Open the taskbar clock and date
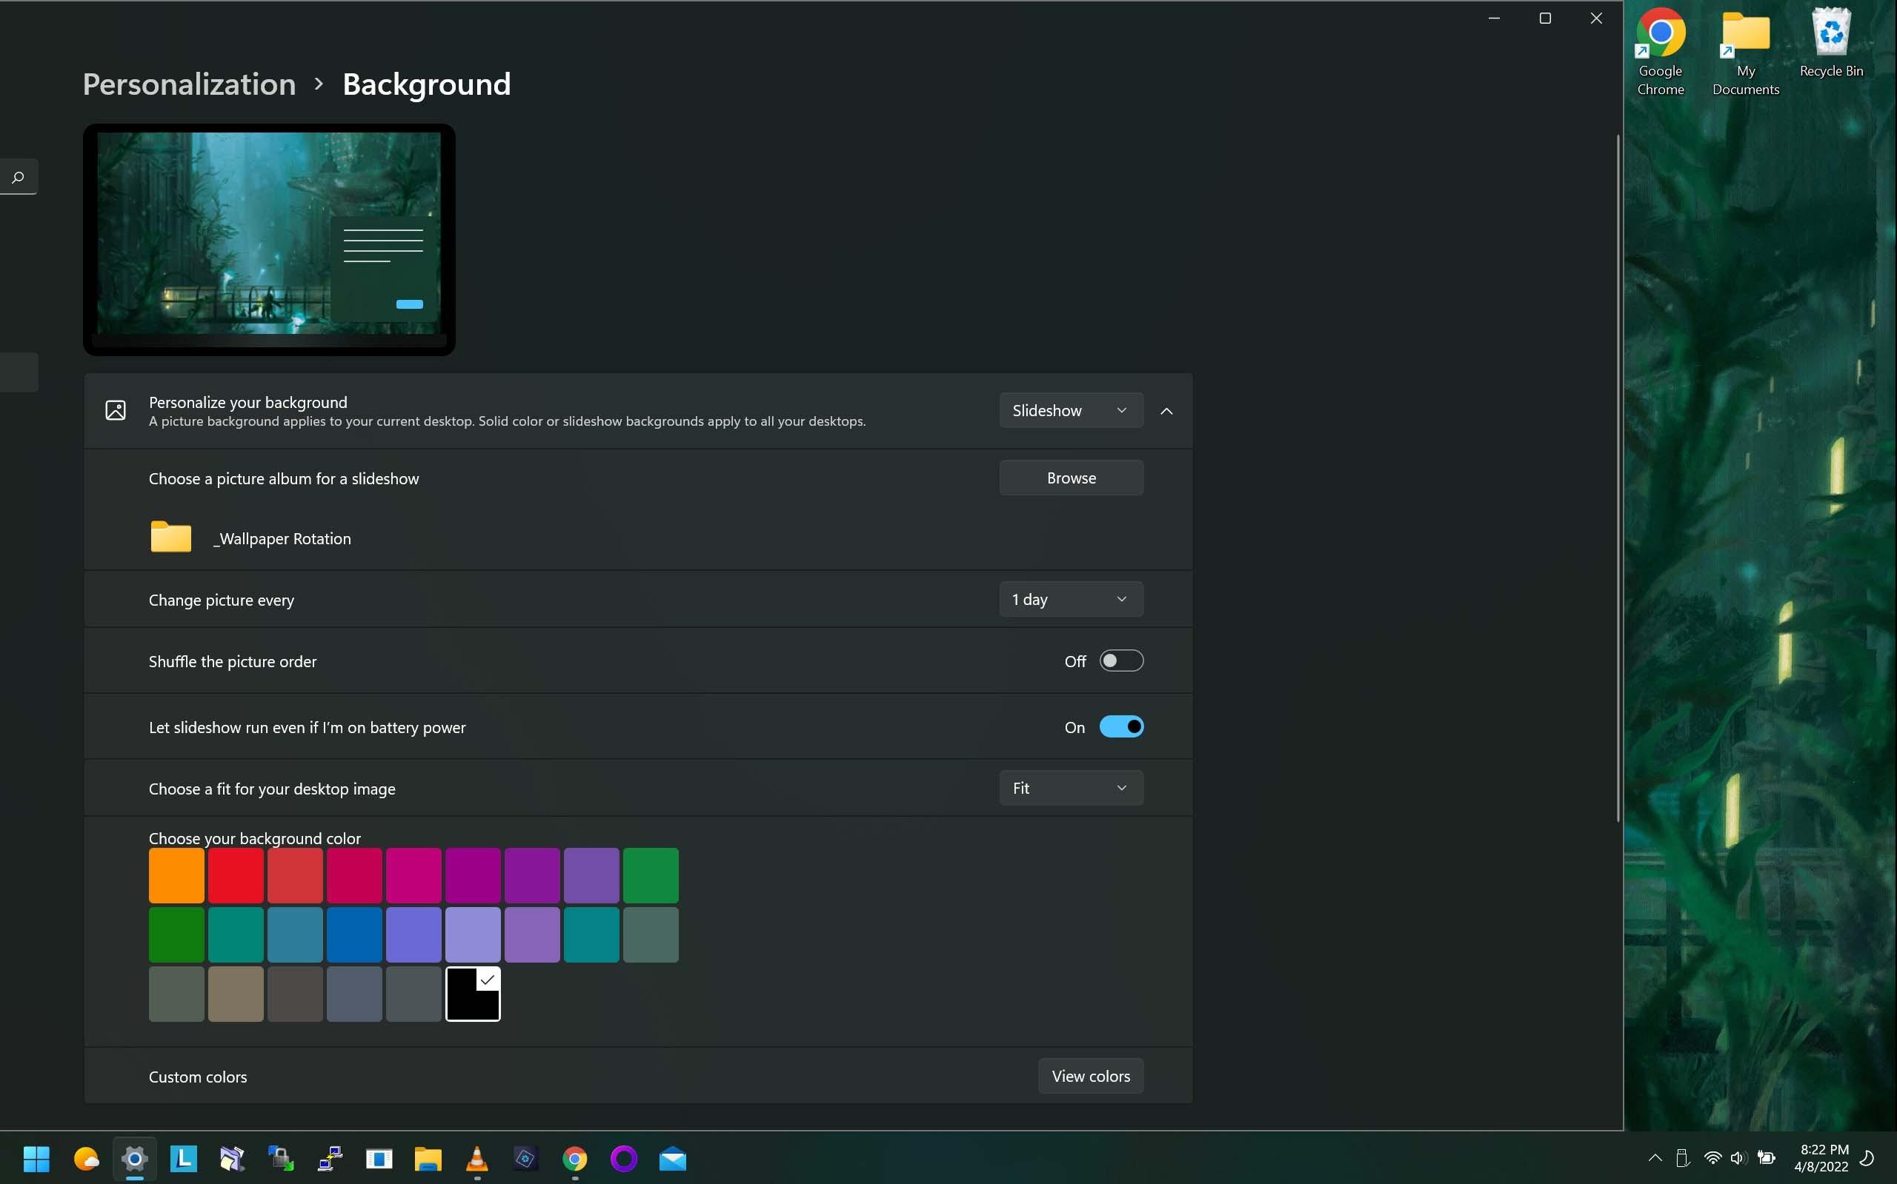Image resolution: width=1897 pixels, height=1184 pixels. point(1821,1158)
